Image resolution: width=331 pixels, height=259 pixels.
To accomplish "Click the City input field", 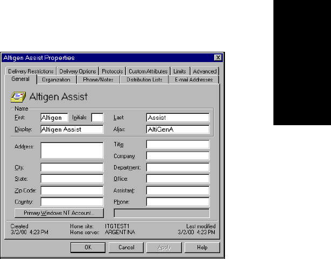I will [x=72, y=167].
